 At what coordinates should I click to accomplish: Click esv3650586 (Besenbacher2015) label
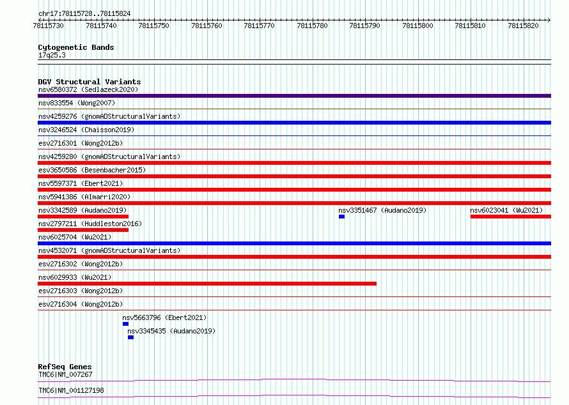(92, 170)
